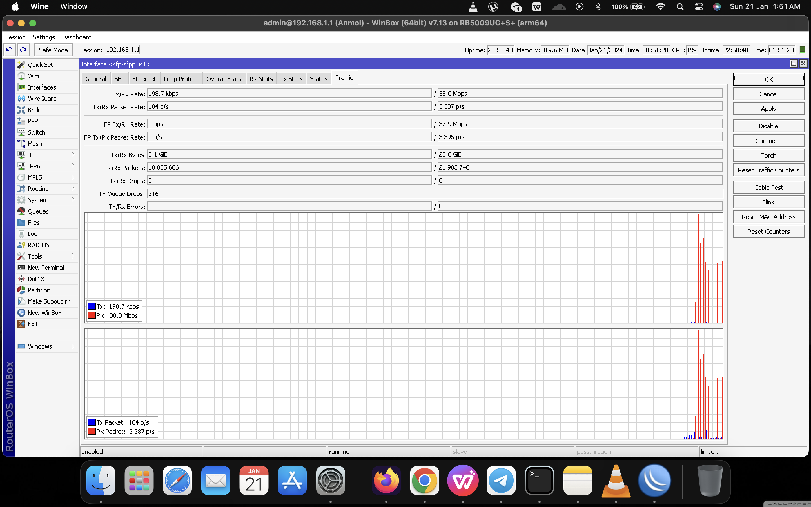Image resolution: width=811 pixels, height=507 pixels.
Task: Open WireGuard from the sidebar
Action: (42, 99)
